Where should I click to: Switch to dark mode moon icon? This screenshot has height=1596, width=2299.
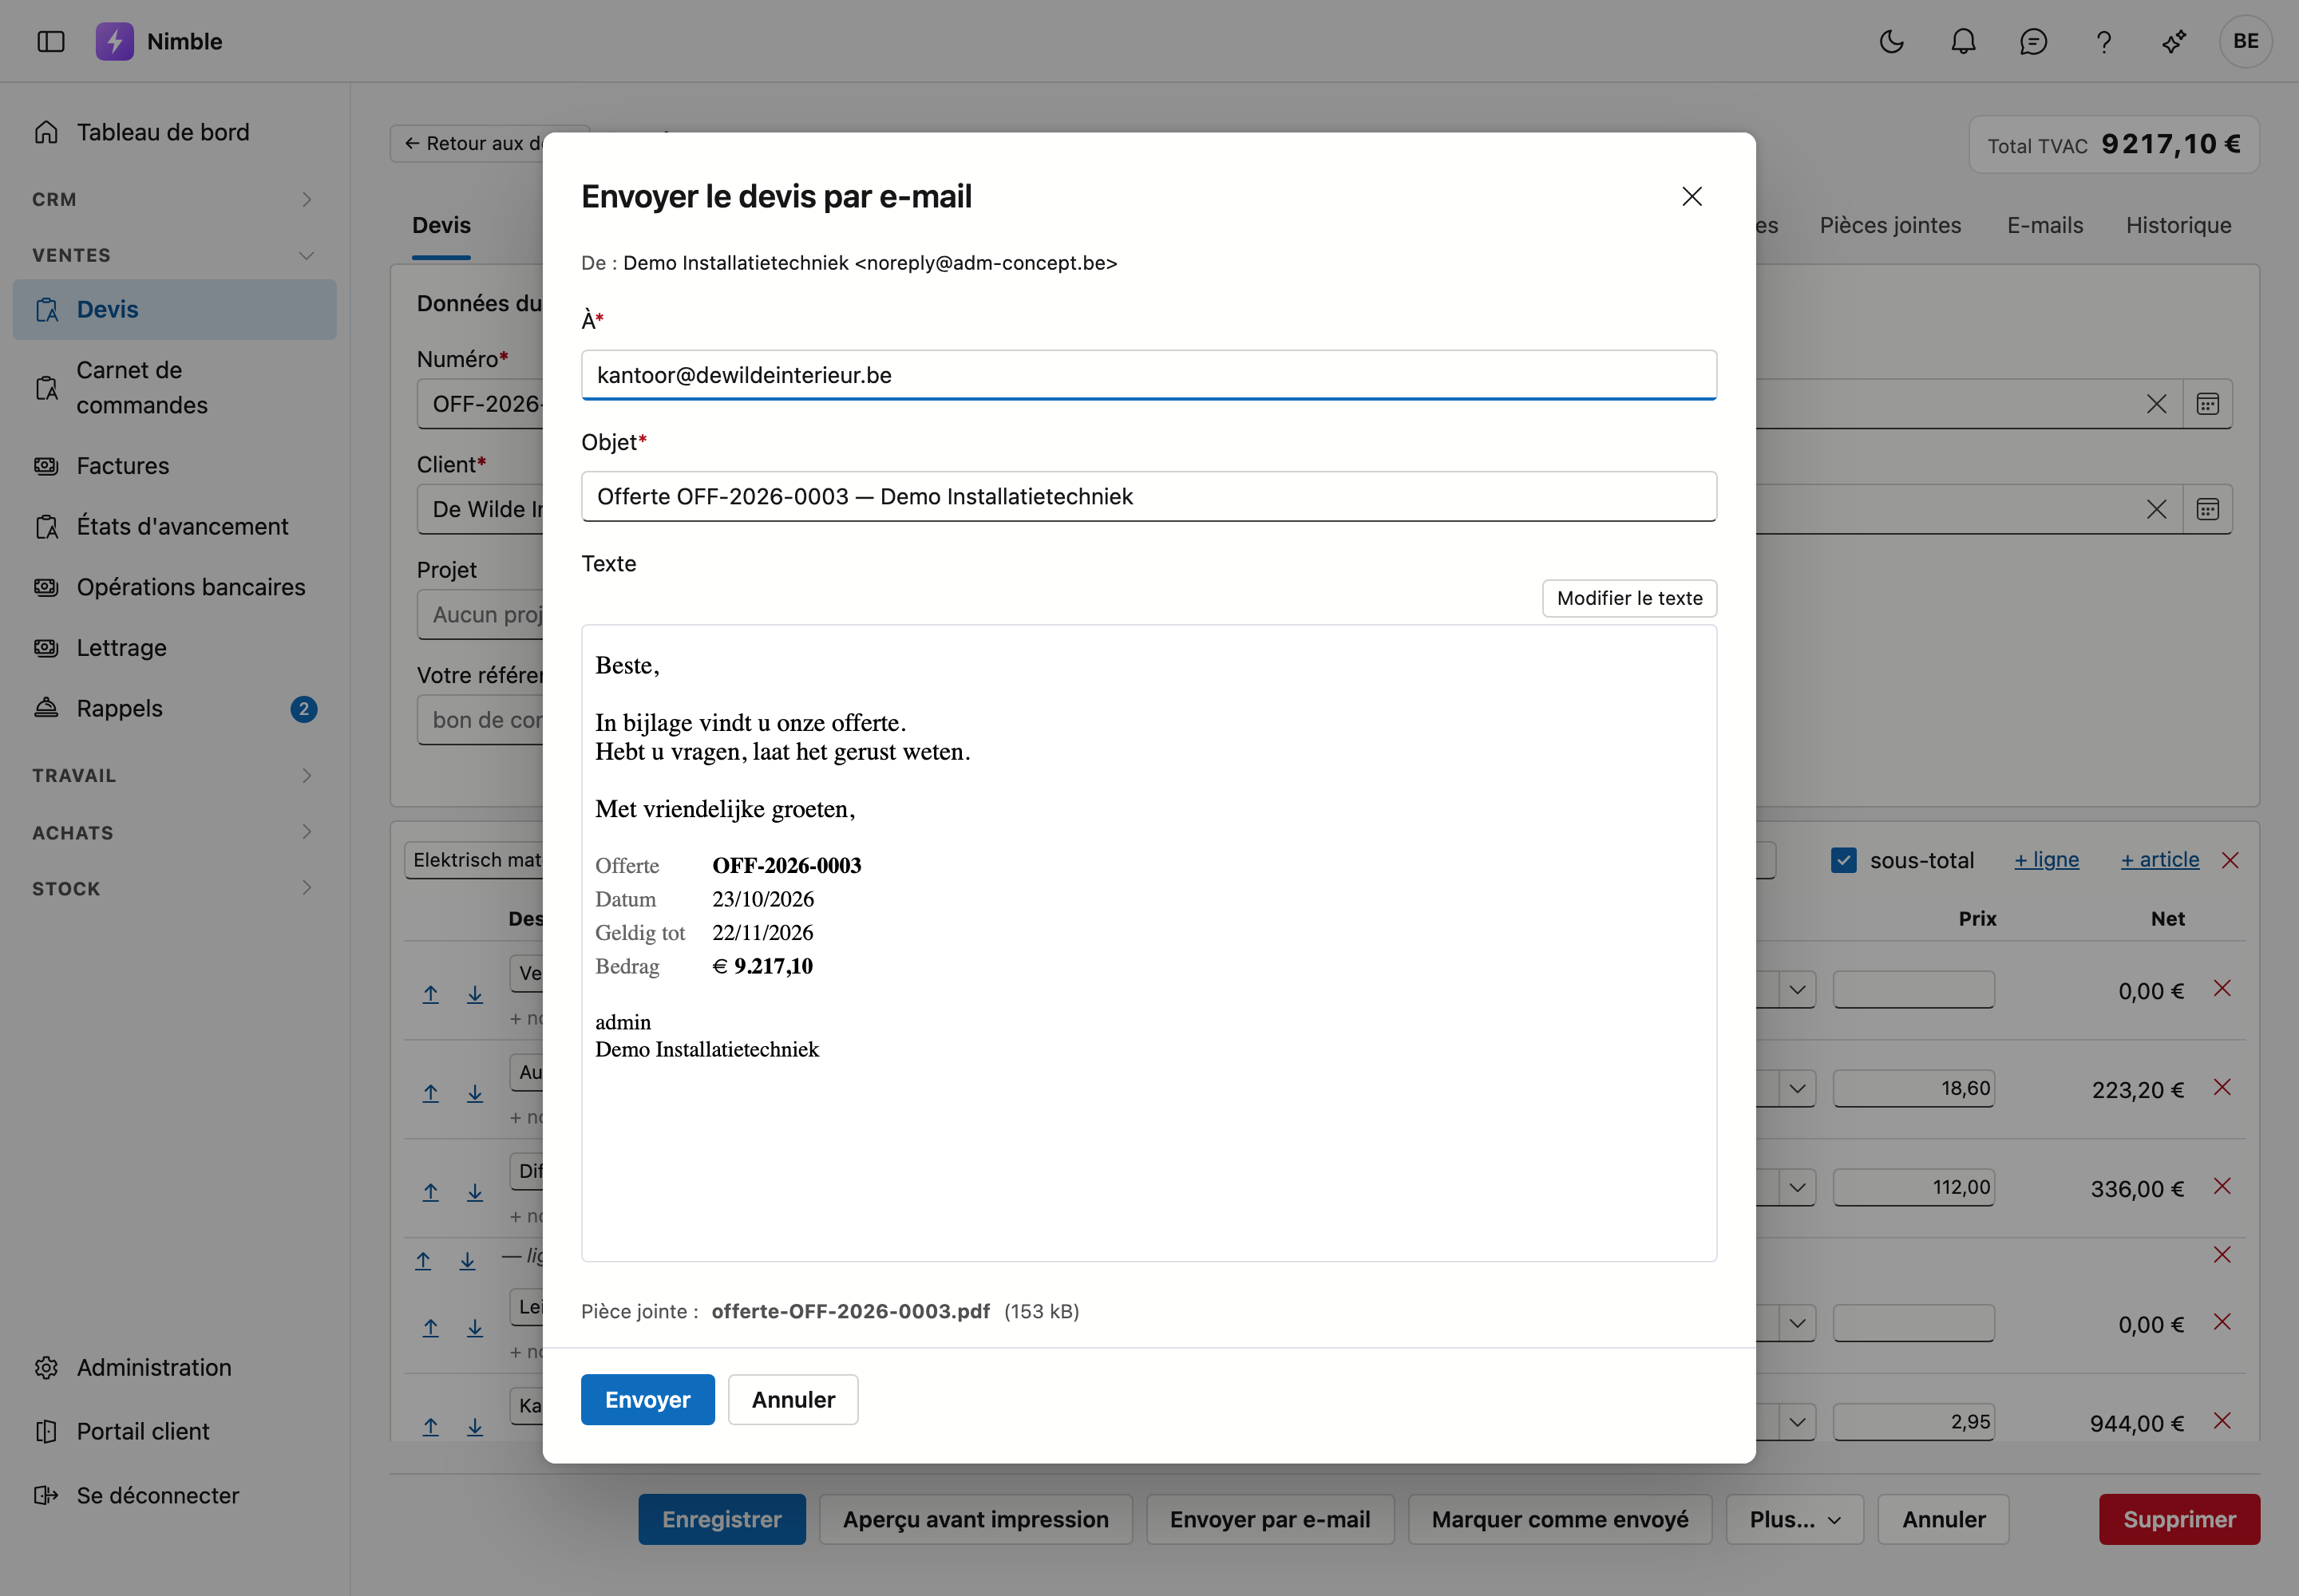click(x=1892, y=41)
